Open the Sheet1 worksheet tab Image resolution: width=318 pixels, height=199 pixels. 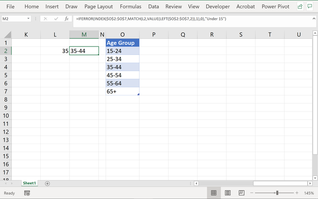click(x=29, y=183)
